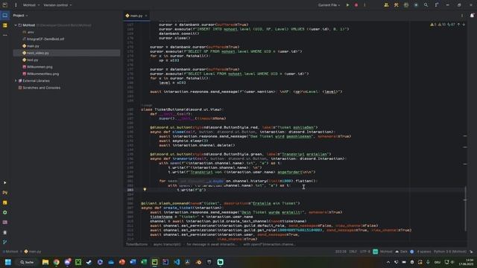Open more run actions menu
Screen dimensions: 477x268
[364, 5]
